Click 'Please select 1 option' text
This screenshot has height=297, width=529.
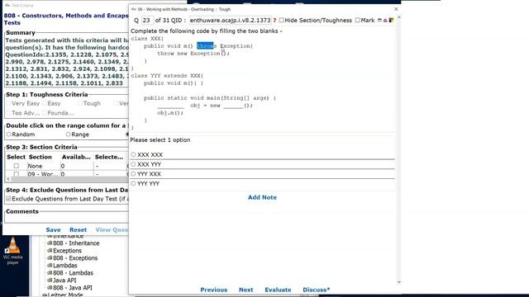160,139
